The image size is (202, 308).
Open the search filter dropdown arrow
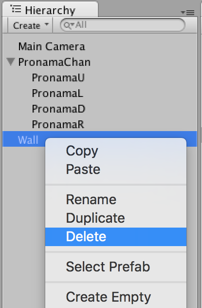tap(73, 25)
